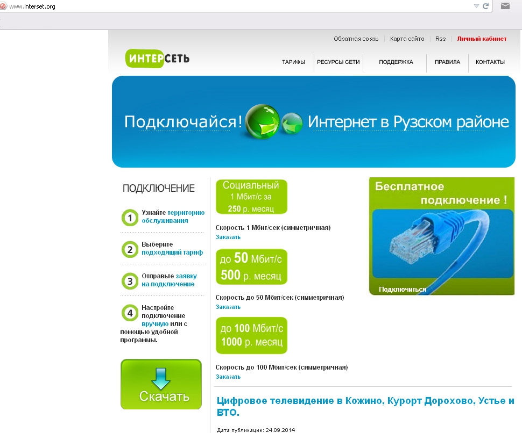Select the Социальный 1 Мбит/с tariff badge
This screenshot has width=522, height=433.
point(251,197)
